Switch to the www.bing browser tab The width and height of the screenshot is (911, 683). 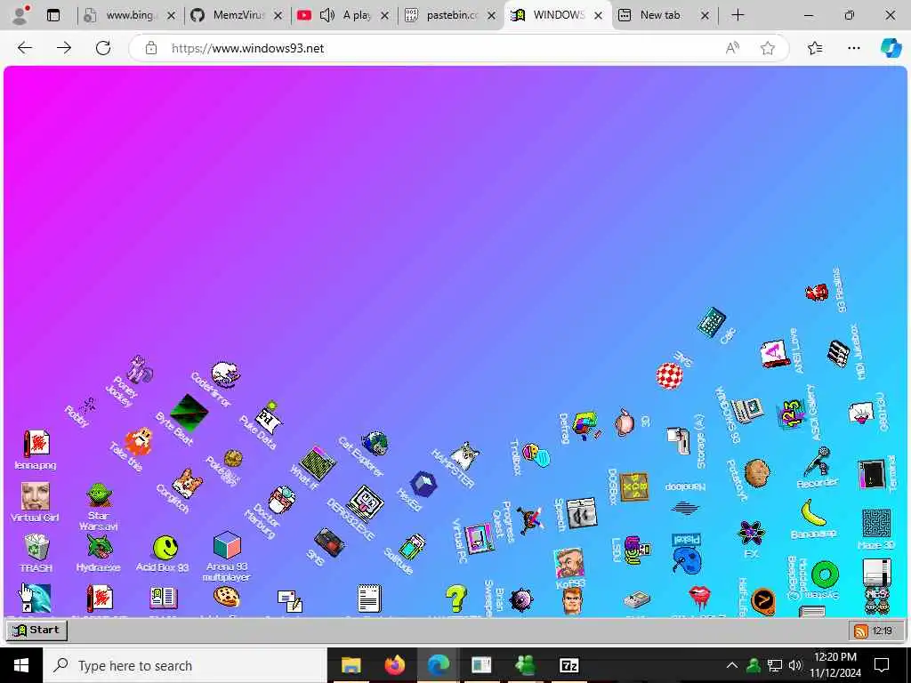pyautogui.click(x=130, y=15)
